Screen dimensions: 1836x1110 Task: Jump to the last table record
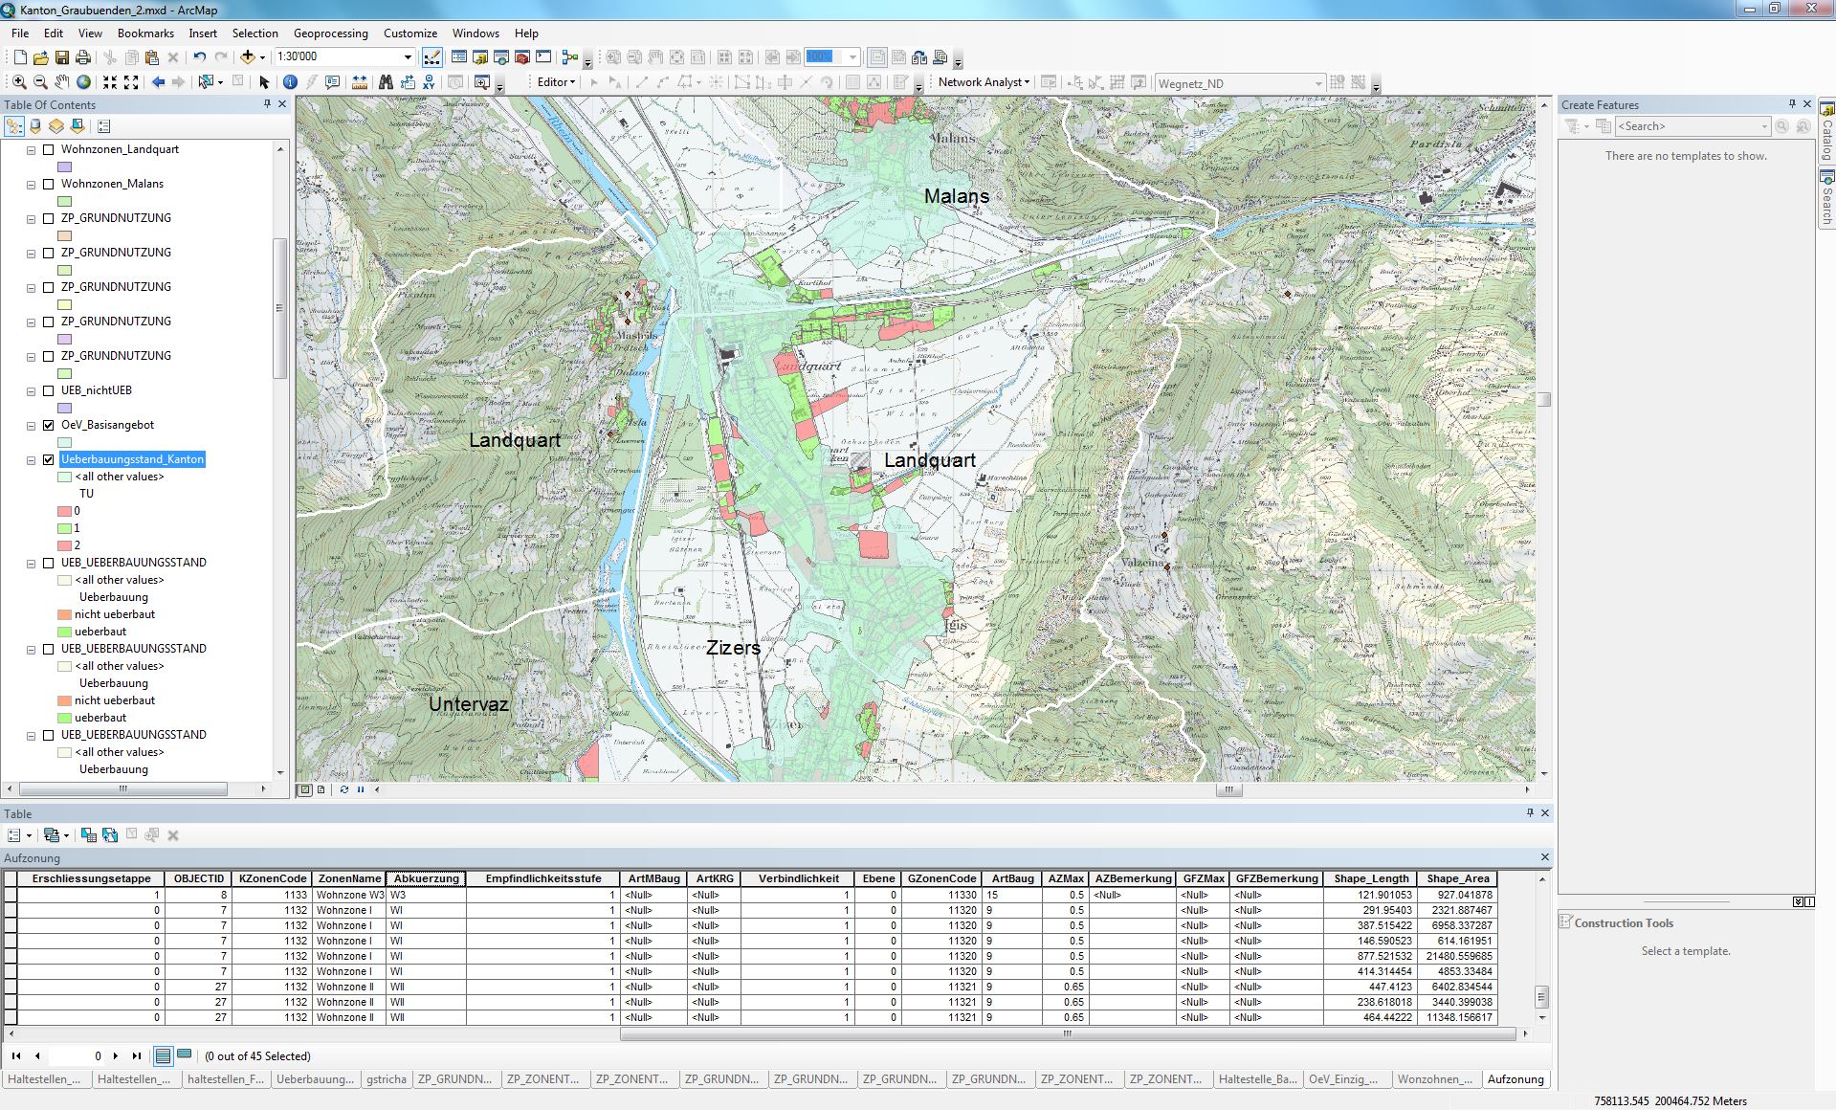[x=137, y=1056]
